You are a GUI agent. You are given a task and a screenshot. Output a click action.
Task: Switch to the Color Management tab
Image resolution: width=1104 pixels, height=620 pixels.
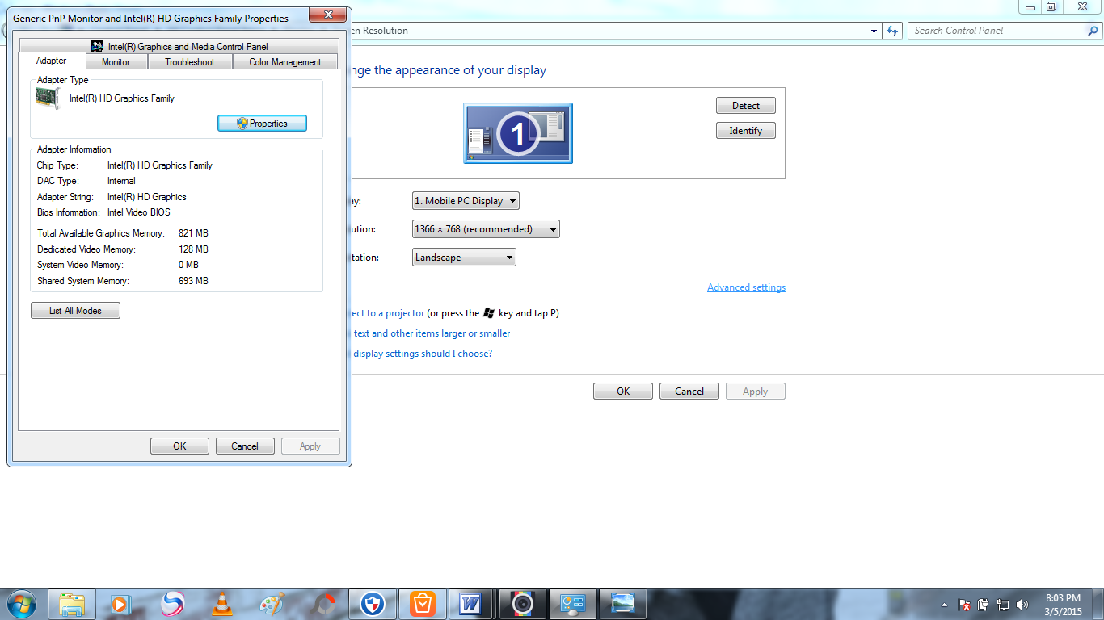(x=285, y=62)
